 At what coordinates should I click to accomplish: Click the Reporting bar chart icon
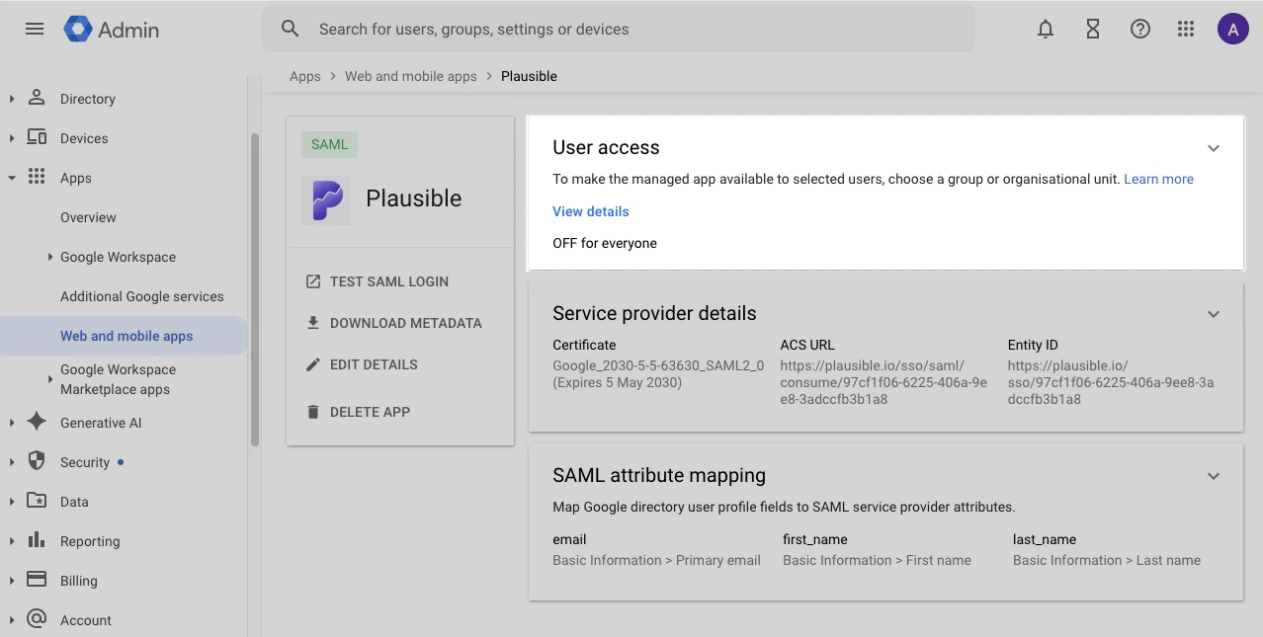(37, 540)
